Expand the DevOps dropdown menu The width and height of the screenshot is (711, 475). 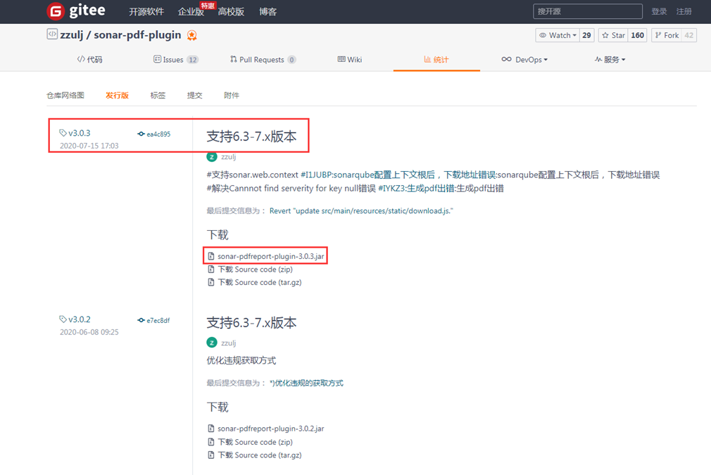coord(524,60)
